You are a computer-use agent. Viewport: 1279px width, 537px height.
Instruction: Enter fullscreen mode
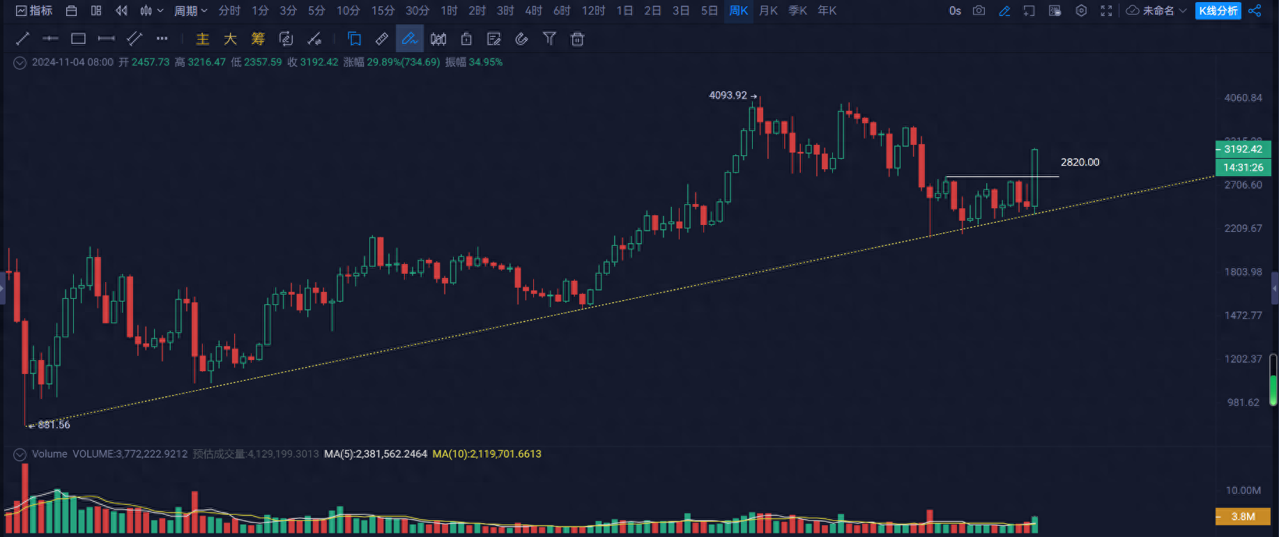point(1106,10)
